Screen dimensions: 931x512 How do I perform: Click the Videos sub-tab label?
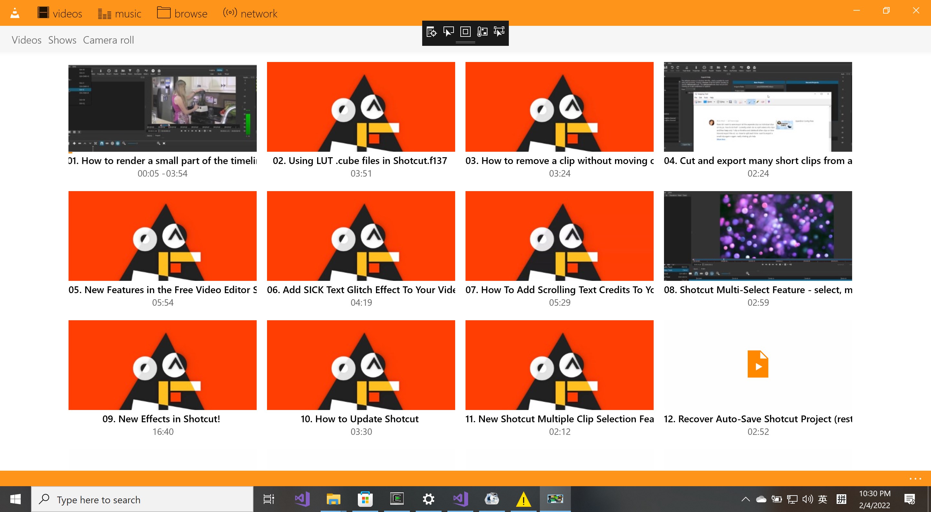(27, 40)
